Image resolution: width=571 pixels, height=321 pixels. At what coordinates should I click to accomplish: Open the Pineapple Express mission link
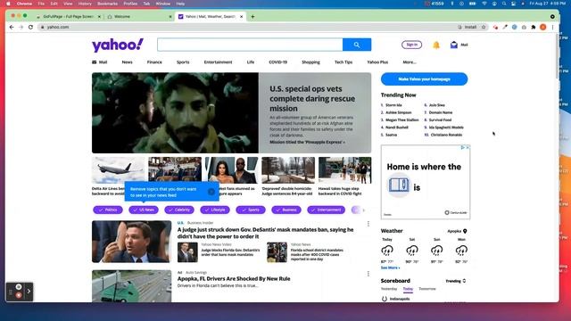tap(307, 143)
